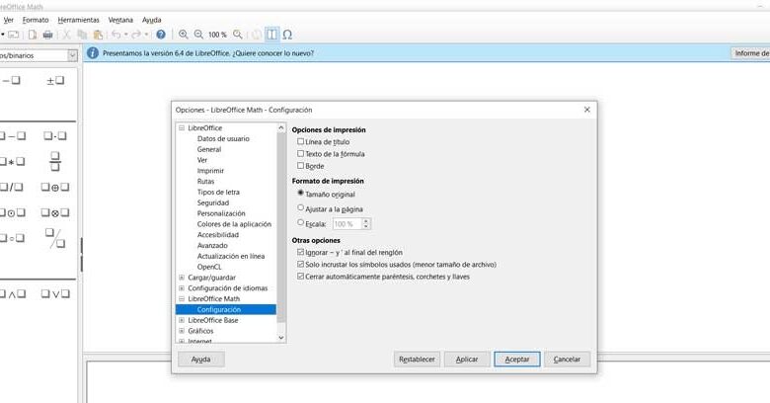
Task: Select the Tamaño original radio button
Action: [x=300, y=194]
